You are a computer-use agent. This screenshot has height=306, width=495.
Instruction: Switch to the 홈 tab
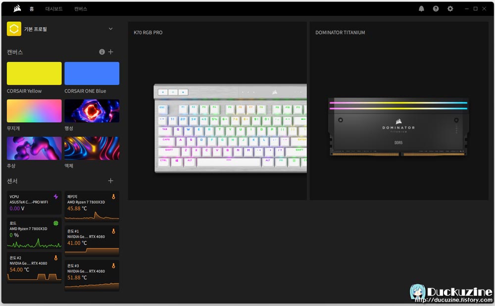point(32,9)
